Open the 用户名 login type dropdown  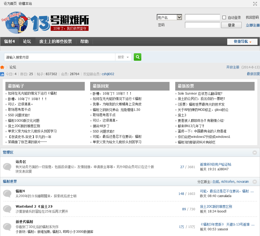pyautogui.click(x=169, y=17)
